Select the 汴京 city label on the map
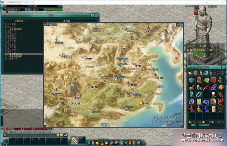 click(138, 66)
